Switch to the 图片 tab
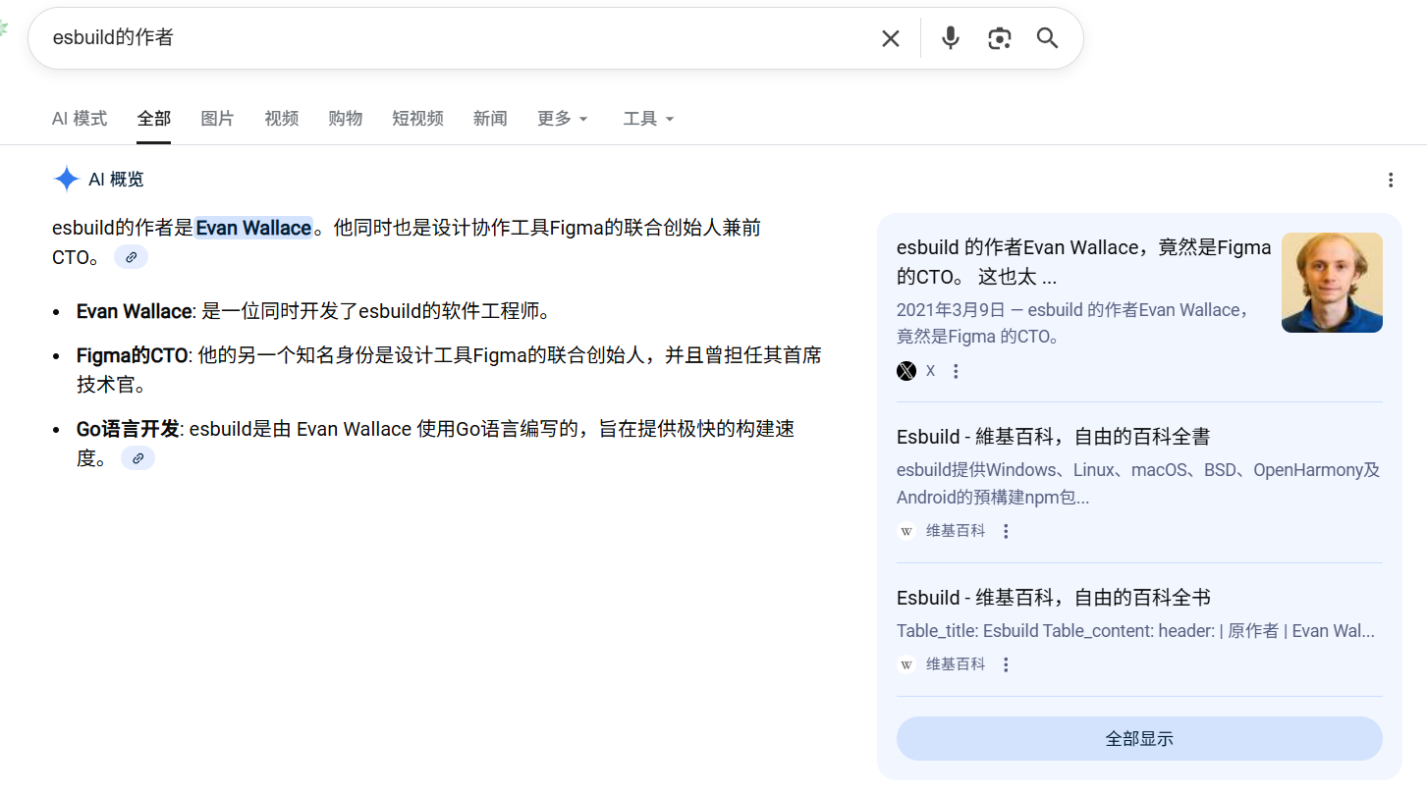Viewport: 1427px width, 794px height. coord(217,118)
